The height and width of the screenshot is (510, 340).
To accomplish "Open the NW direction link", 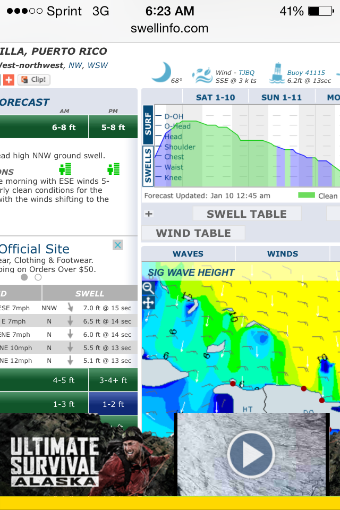I will coord(75,65).
